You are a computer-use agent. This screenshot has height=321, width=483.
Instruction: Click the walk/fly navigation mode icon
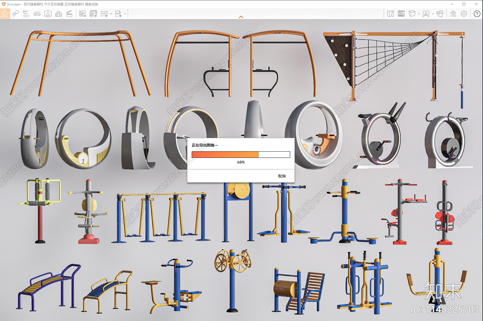(426, 14)
